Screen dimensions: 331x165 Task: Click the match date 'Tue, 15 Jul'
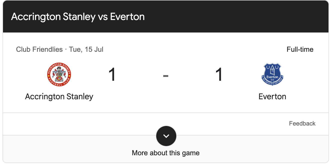[86, 49]
